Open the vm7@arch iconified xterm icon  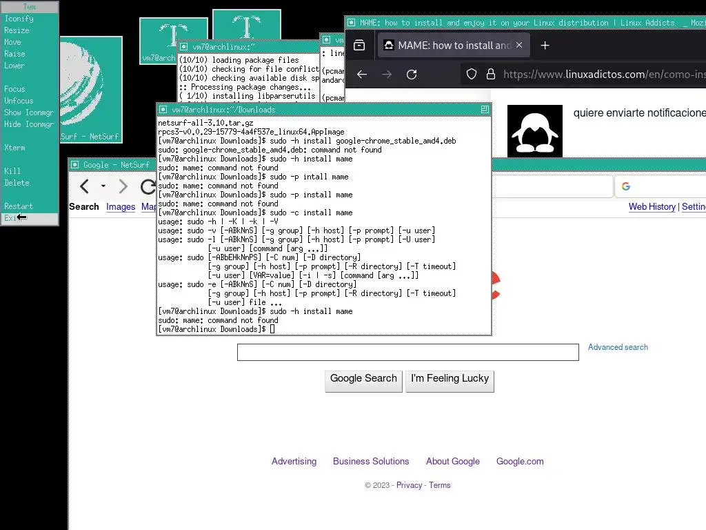coord(158,41)
